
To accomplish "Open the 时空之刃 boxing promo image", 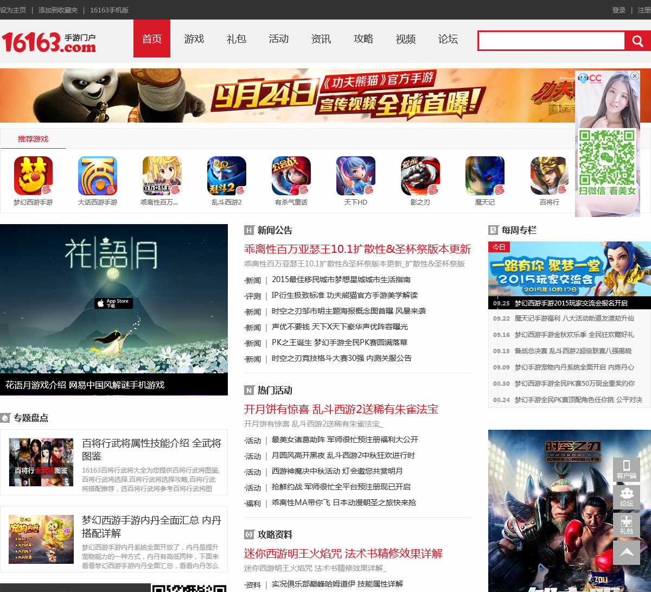I will [x=570, y=511].
